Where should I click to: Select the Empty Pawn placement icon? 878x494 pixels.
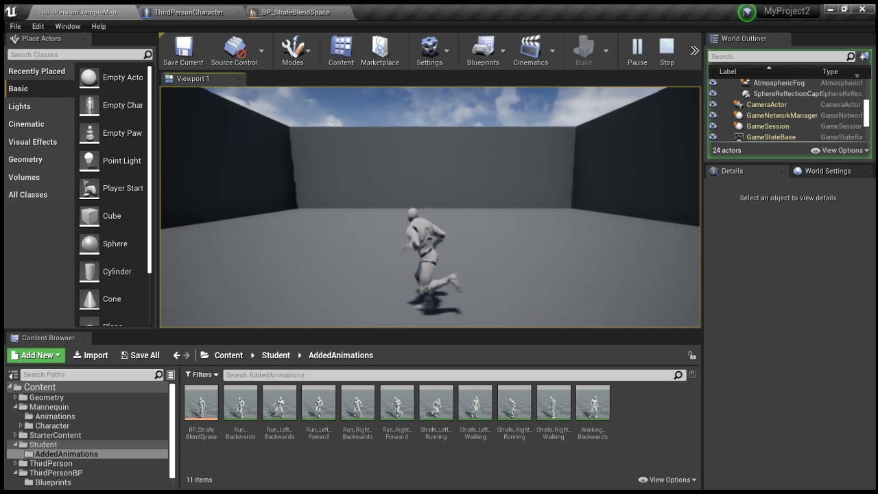click(89, 133)
